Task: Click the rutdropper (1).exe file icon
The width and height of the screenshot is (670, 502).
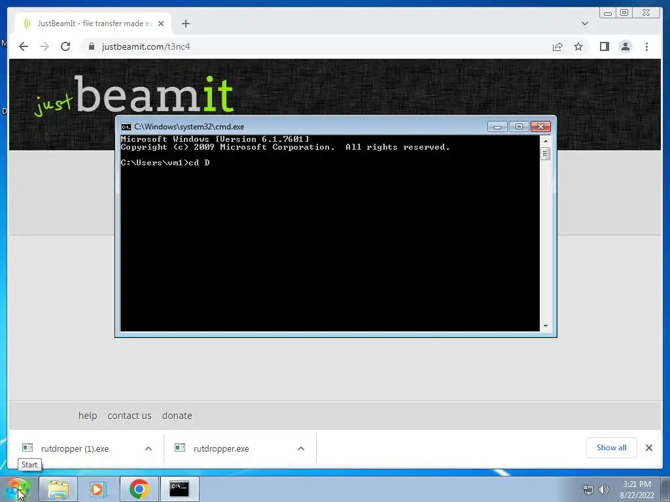Action: click(x=27, y=447)
